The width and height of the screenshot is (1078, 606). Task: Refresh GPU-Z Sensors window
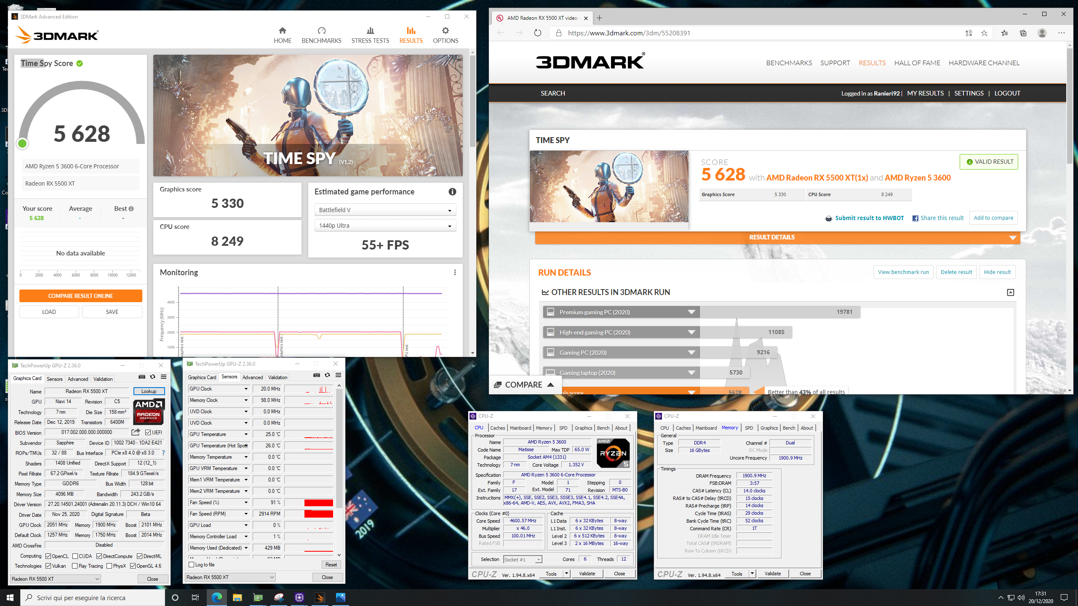coord(327,375)
